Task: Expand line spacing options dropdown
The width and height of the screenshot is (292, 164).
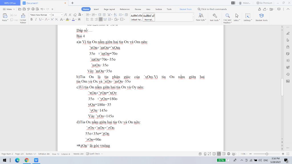Action: 112,19
